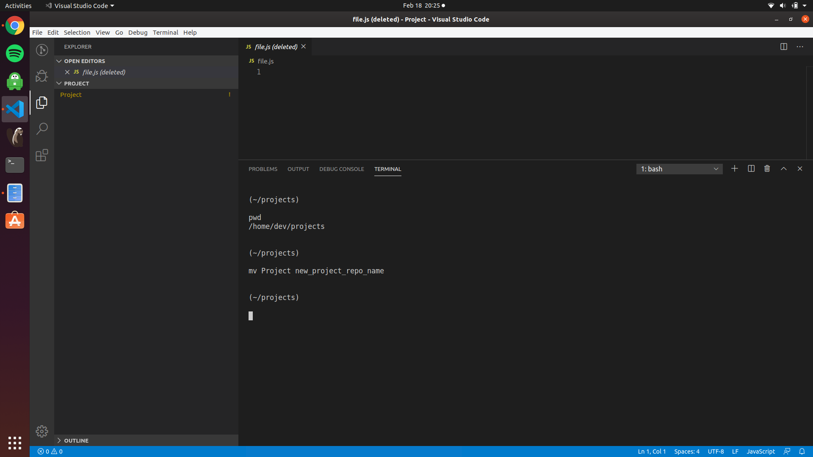
Task: Open the Debug sidebar icon
Action: click(x=41, y=76)
